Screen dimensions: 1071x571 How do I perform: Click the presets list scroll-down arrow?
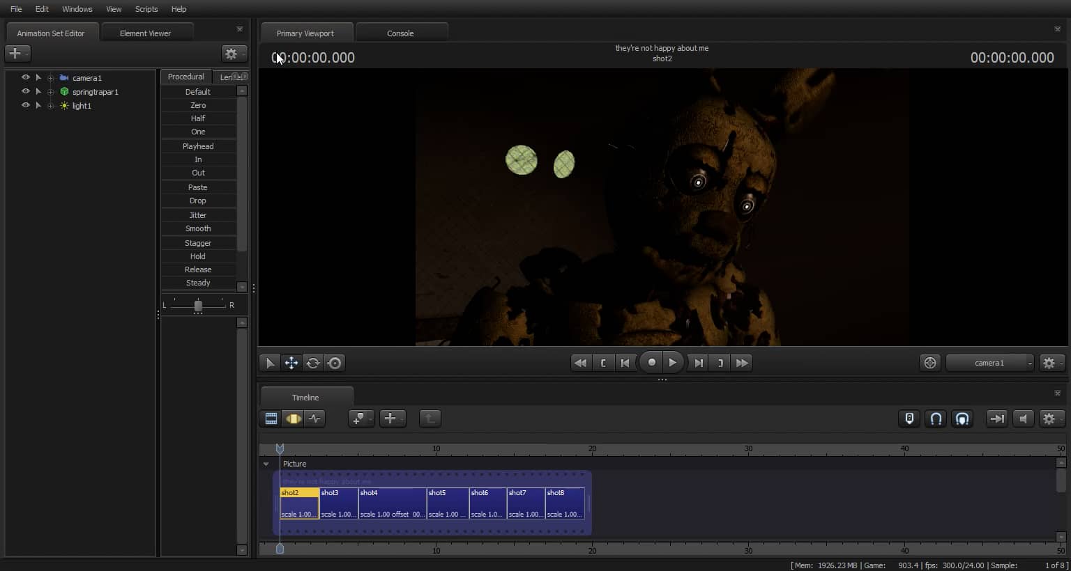tap(242, 287)
